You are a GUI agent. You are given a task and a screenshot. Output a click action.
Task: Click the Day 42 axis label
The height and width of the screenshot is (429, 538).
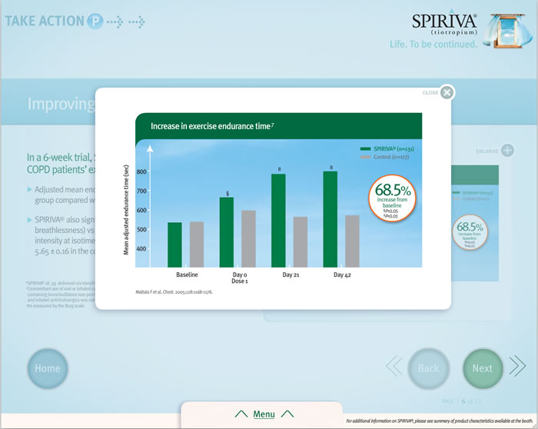click(342, 274)
